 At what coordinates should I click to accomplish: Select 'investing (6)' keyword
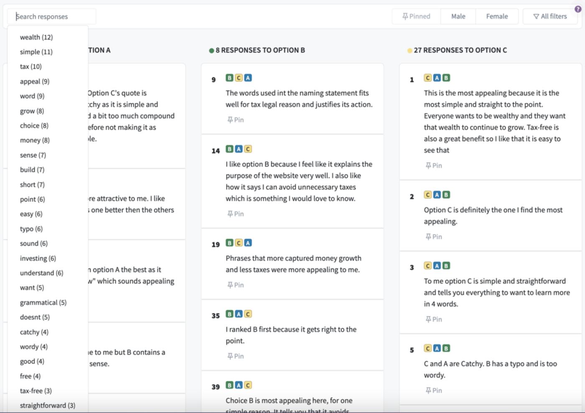tap(38, 258)
